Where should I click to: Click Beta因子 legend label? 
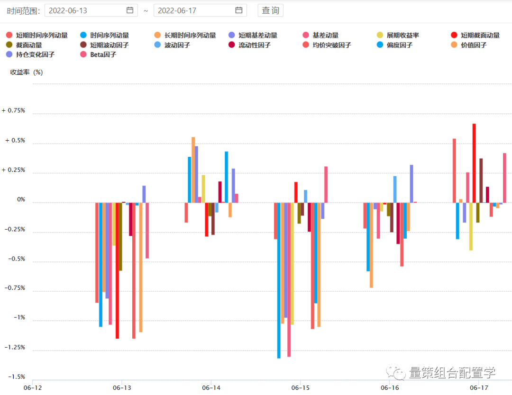click(103, 54)
